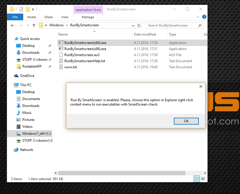Open the recent locations dropdown arrow
240x194 pixels.
click(x=28, y=25)
